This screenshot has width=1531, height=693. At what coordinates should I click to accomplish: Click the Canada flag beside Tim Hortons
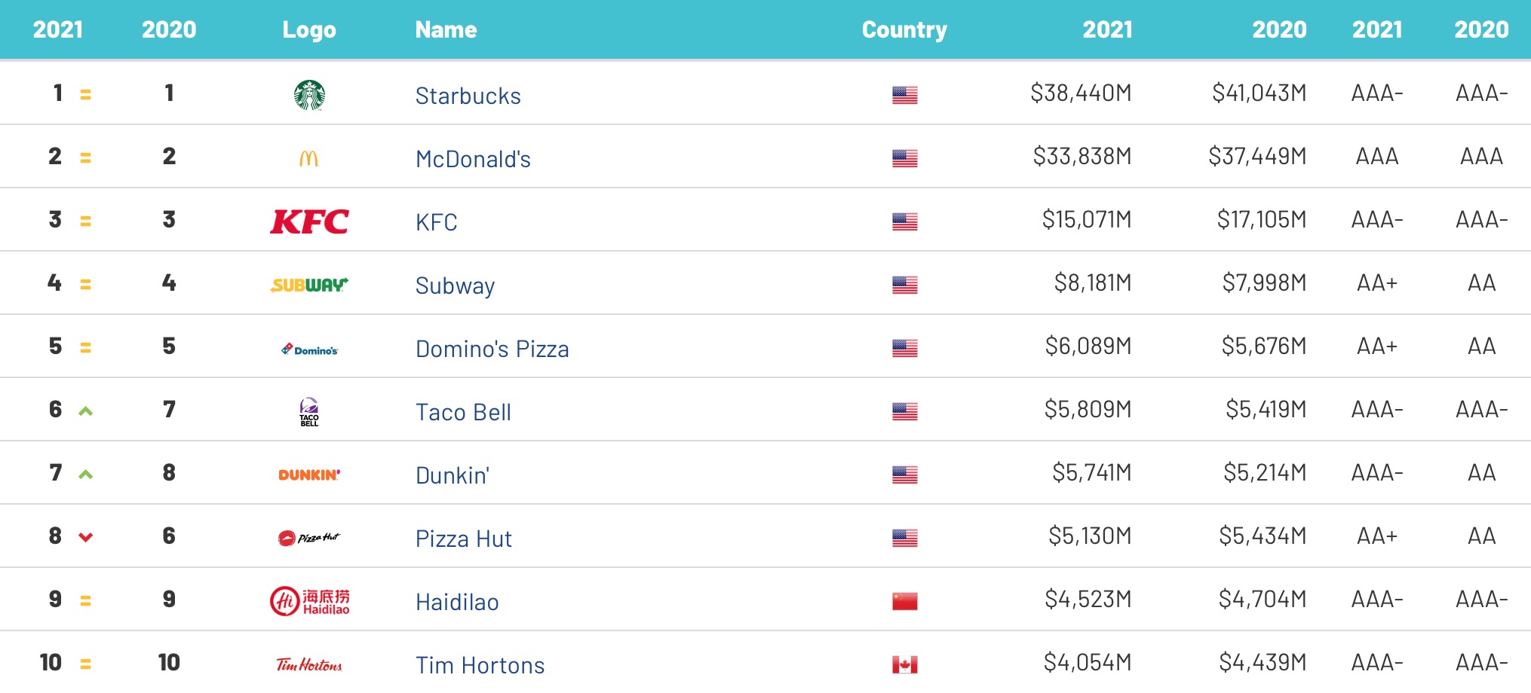(904, 664)
